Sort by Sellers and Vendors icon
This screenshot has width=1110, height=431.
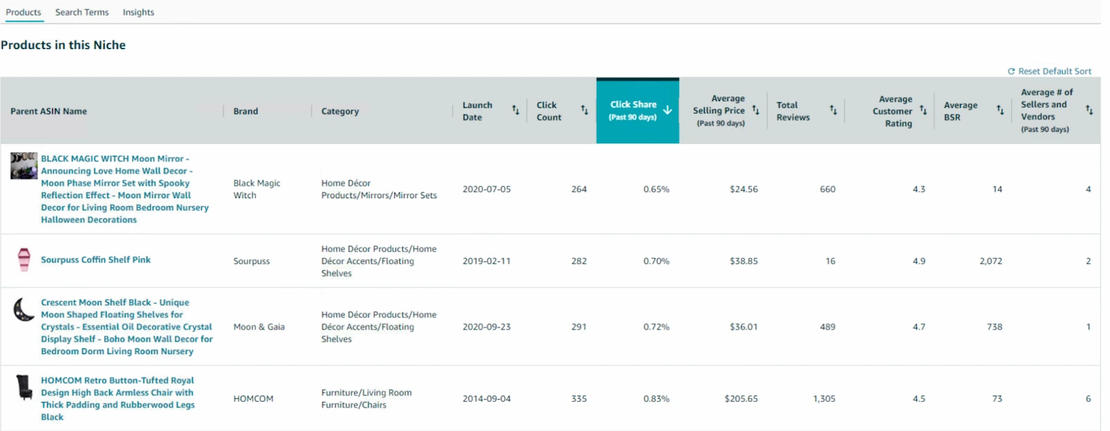(x=1089, y=110)
